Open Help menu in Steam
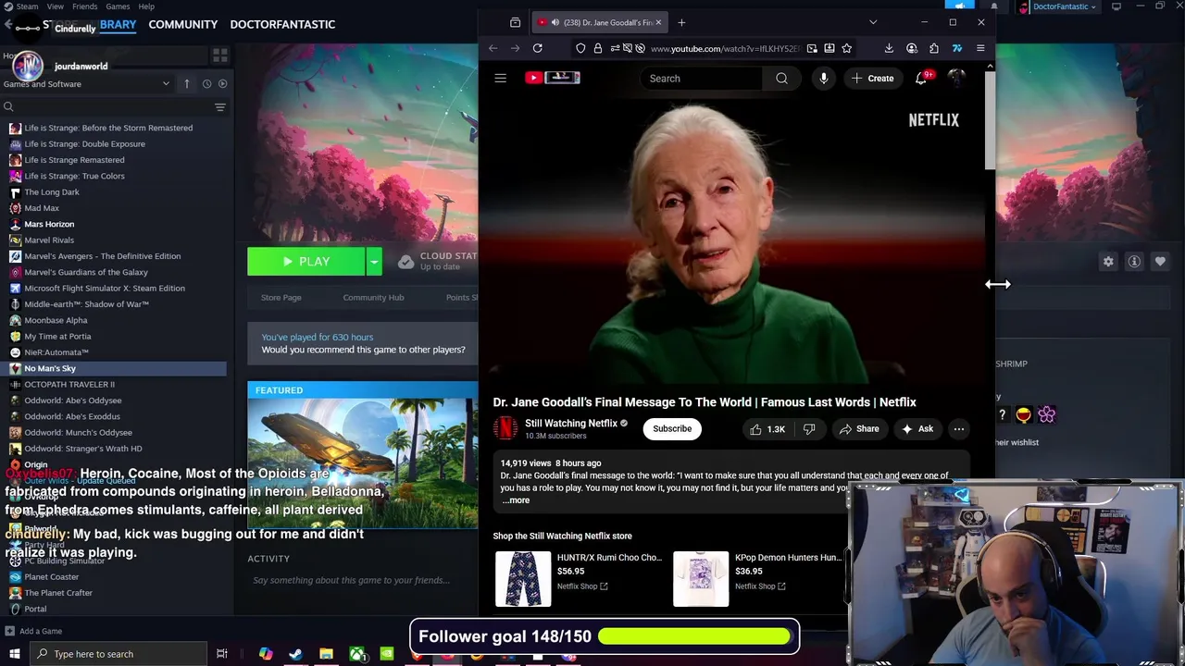1185x666 pixels. pyautogui.click(x=146, y=6)
